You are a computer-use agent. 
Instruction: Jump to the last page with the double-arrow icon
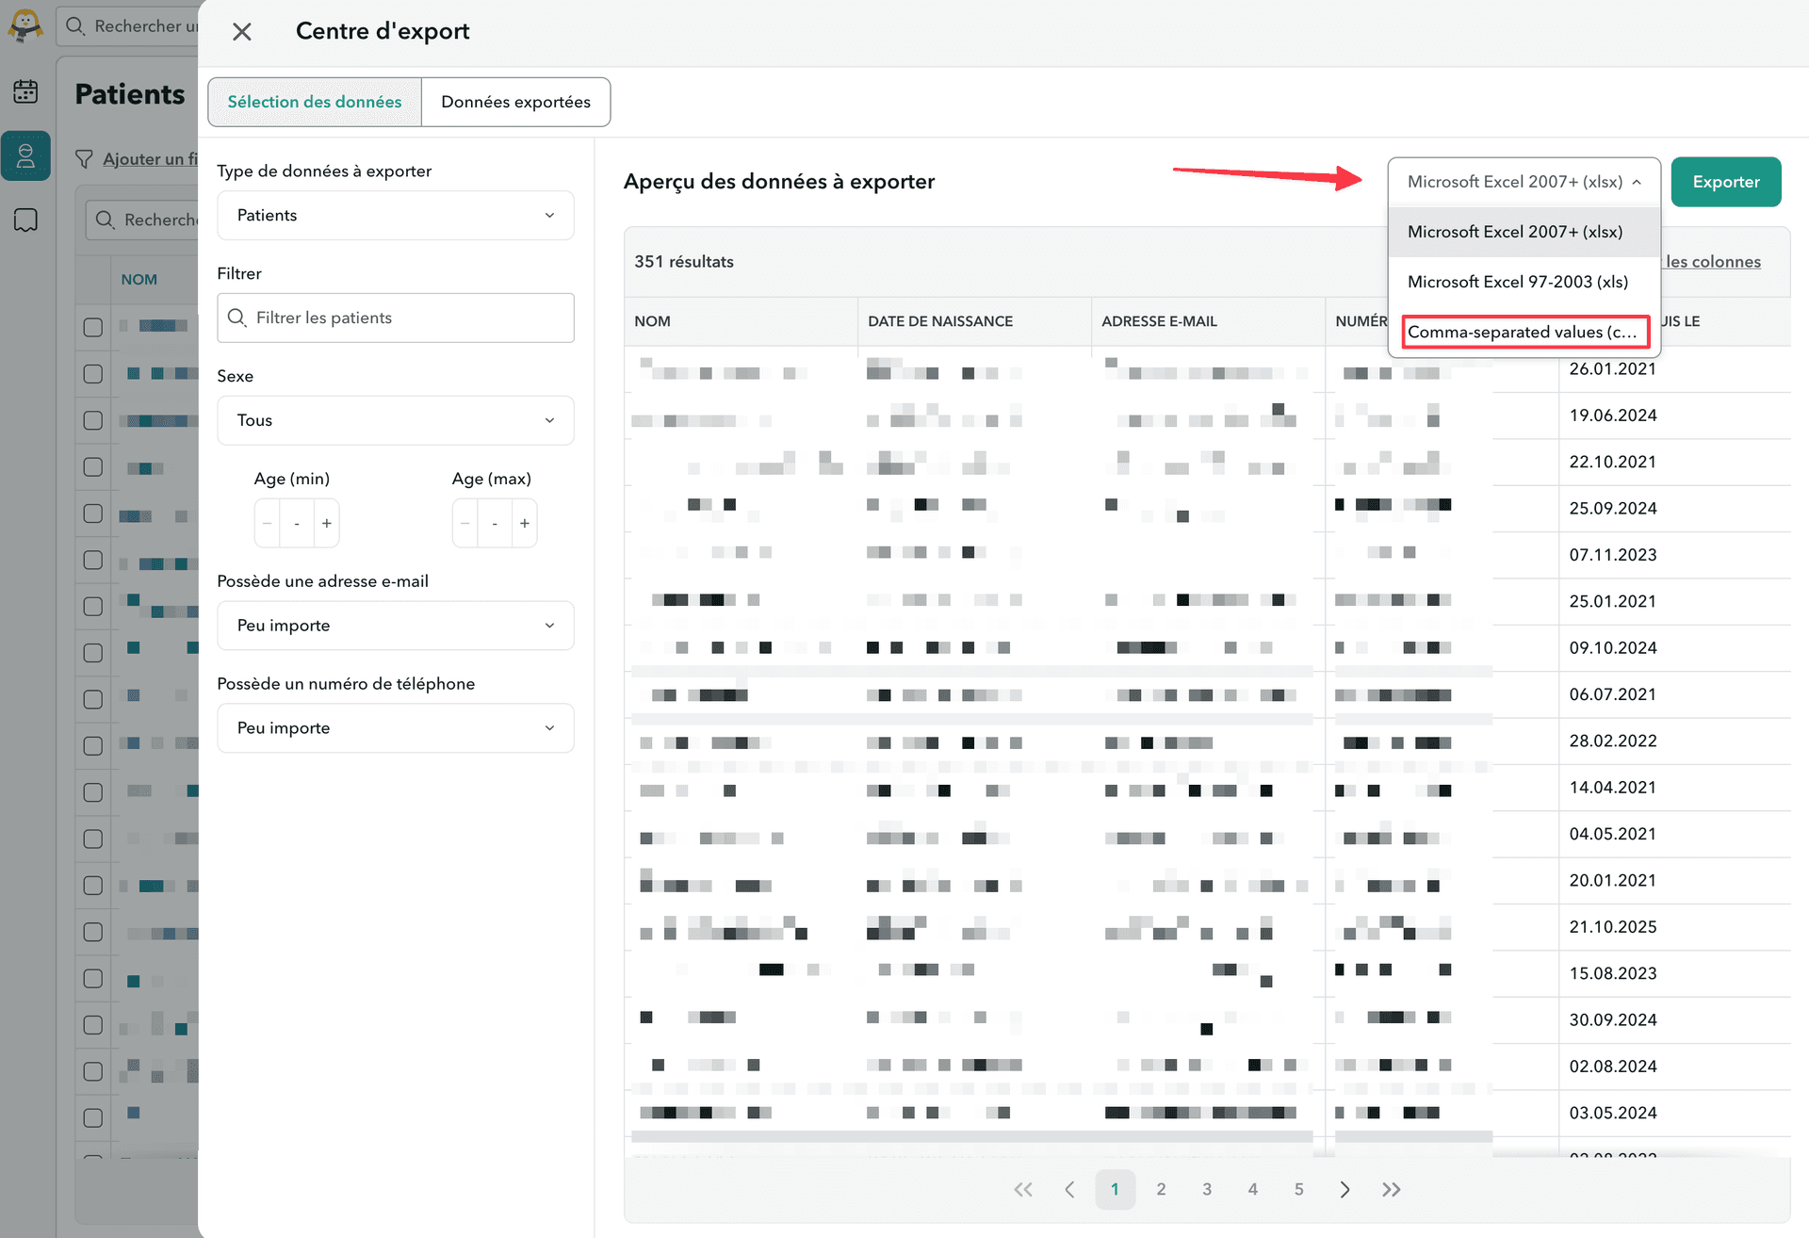click(x=1392, y=1189)
